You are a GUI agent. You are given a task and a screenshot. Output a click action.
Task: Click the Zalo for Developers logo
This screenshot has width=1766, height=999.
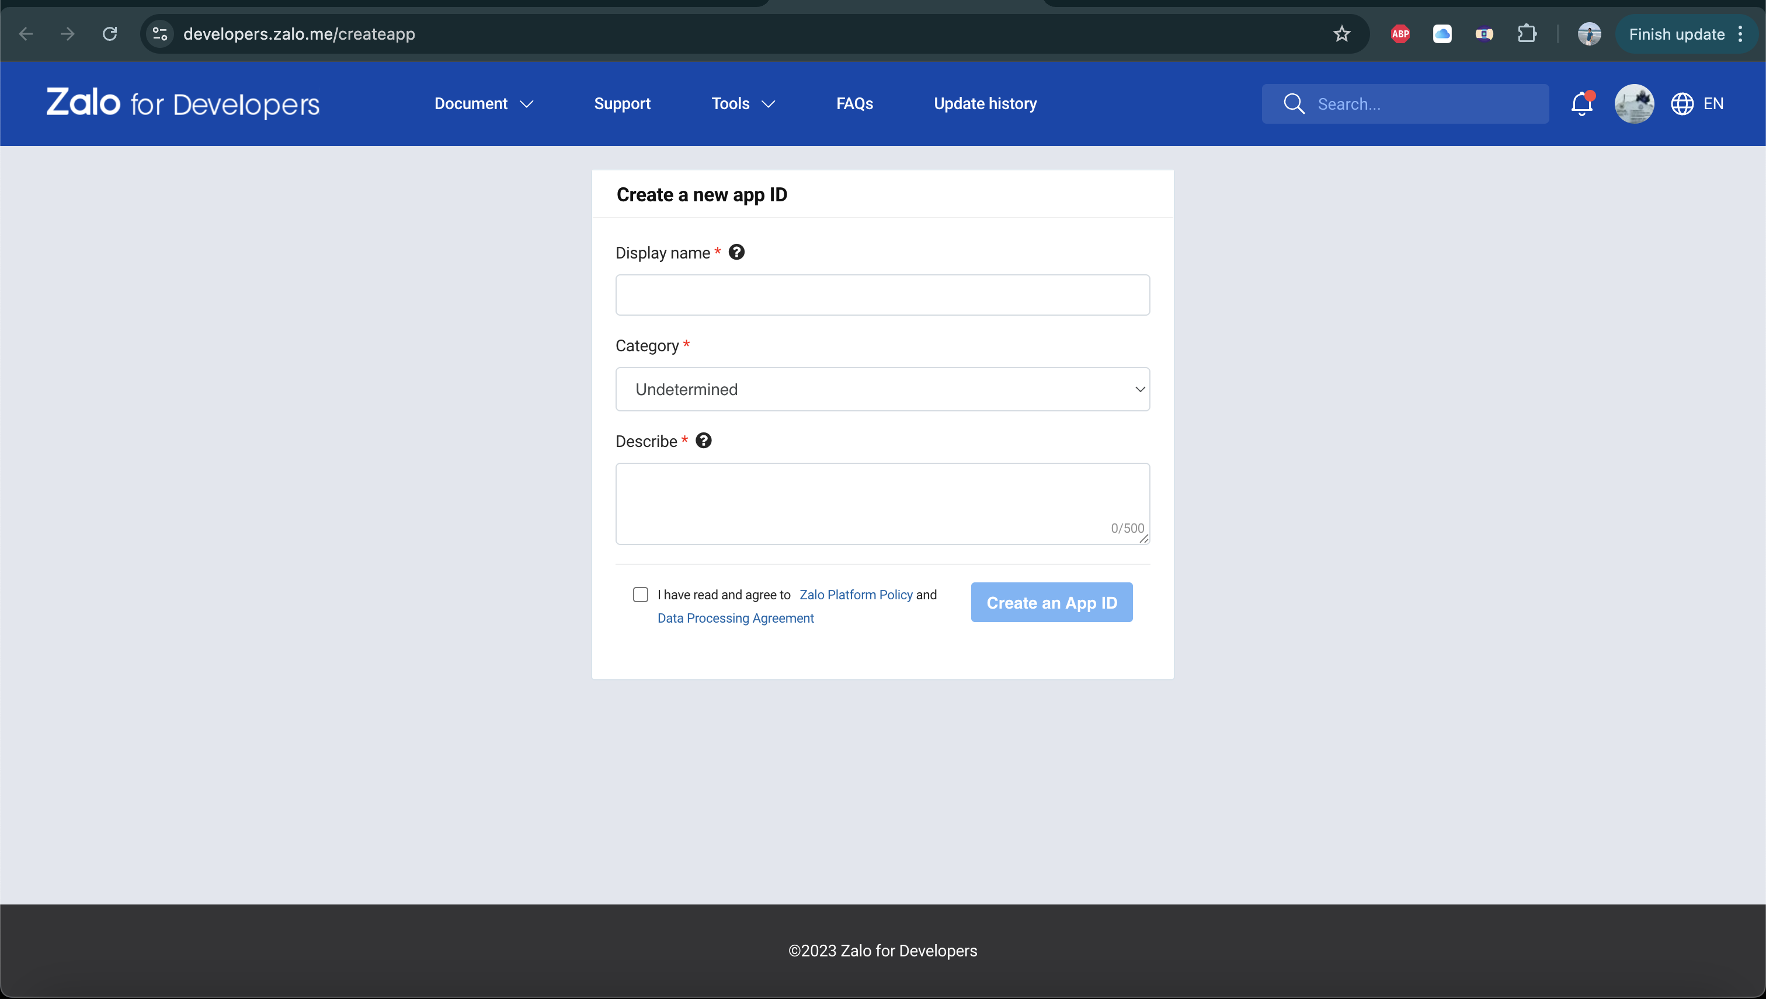coord(183,103)
